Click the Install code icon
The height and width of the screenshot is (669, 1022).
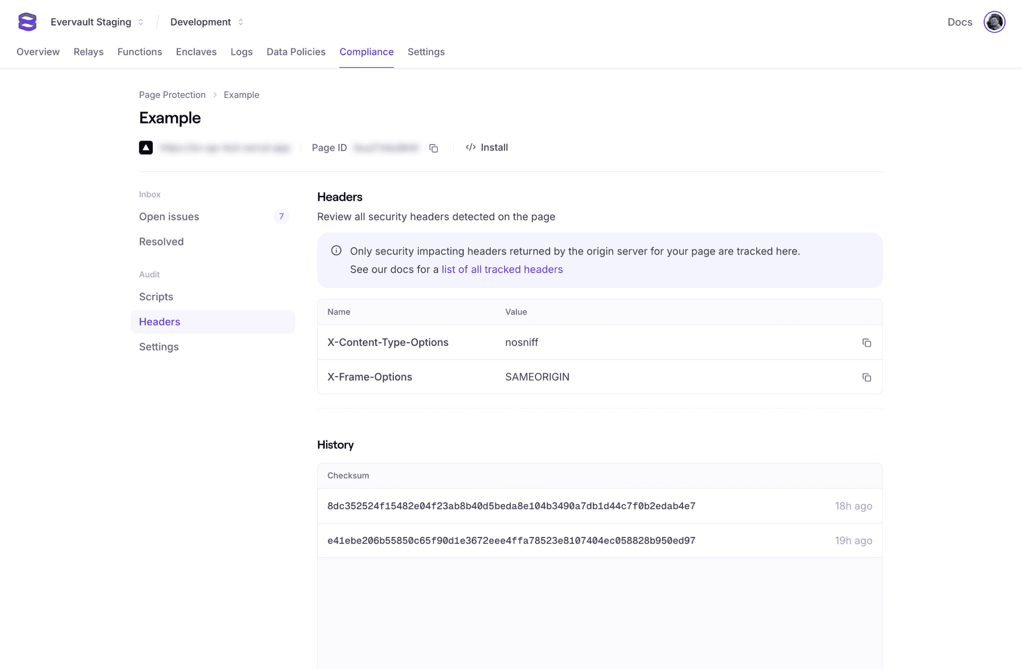(x=471, y=147)
